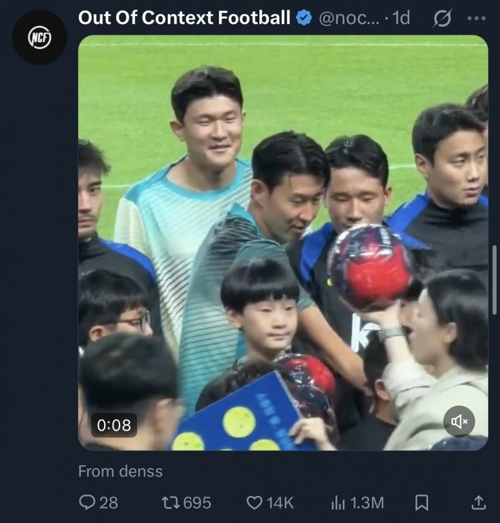
Task: Click the 0:08 video duration badge
Action: [114, 425]
